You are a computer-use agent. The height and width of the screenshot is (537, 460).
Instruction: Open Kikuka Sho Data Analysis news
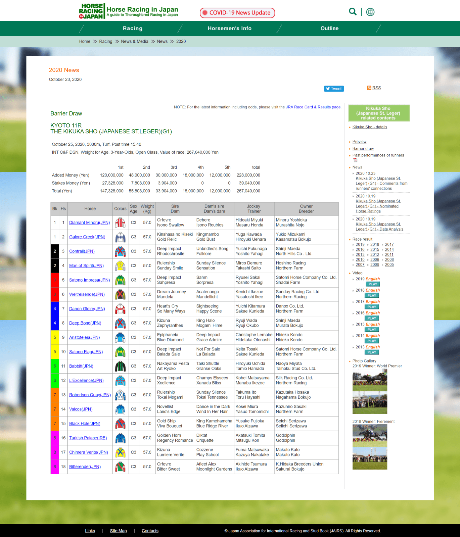[379, 227]
